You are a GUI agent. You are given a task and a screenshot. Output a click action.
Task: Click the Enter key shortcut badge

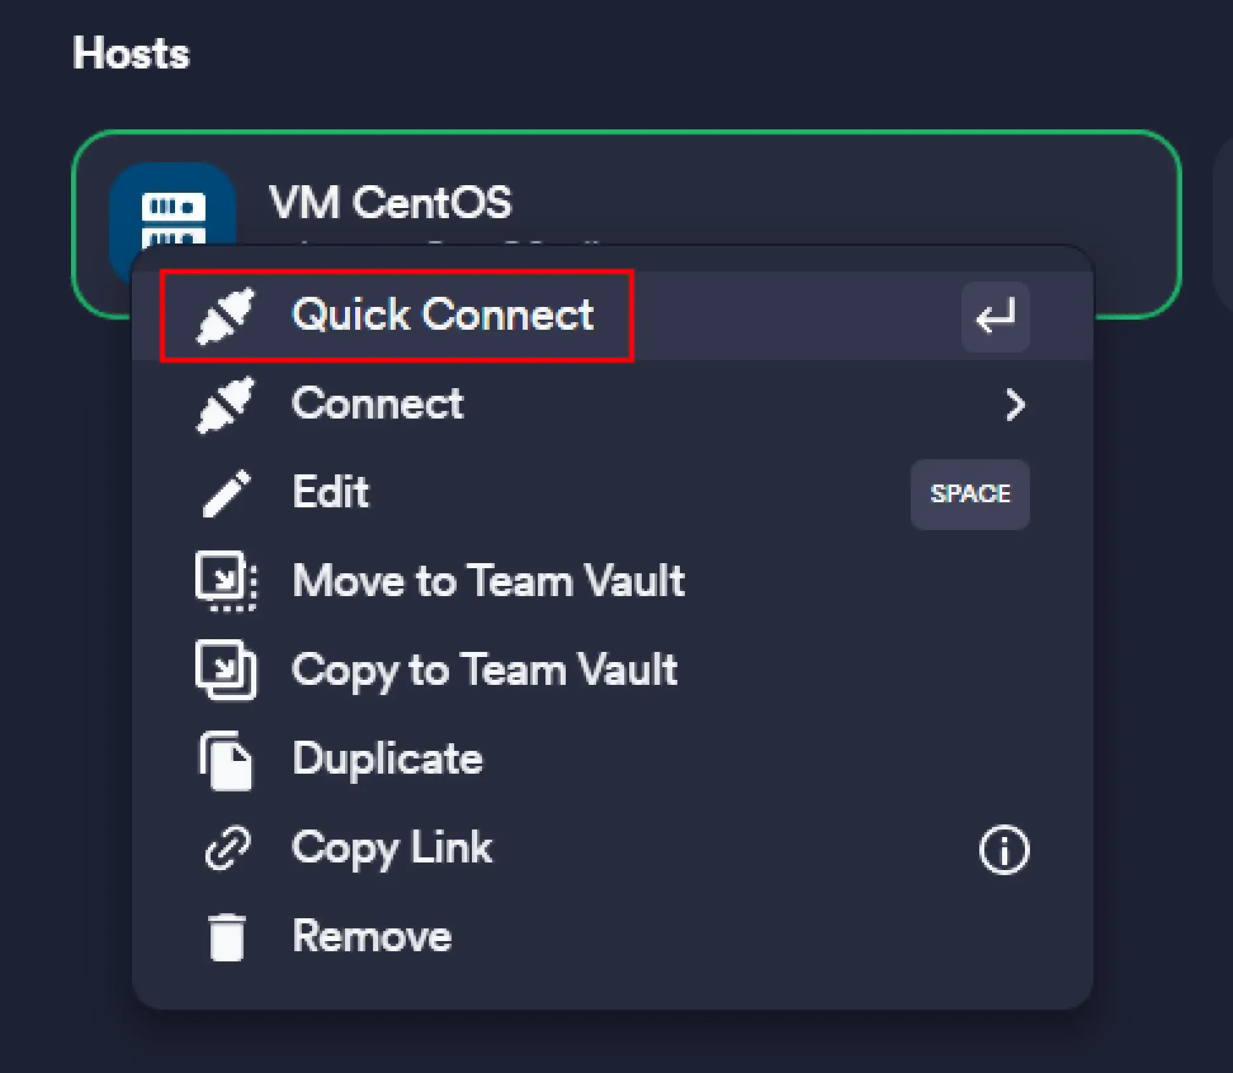coord(995,316)
